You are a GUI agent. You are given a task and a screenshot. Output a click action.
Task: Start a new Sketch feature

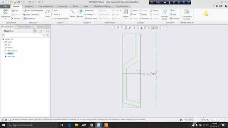(72, 14)
